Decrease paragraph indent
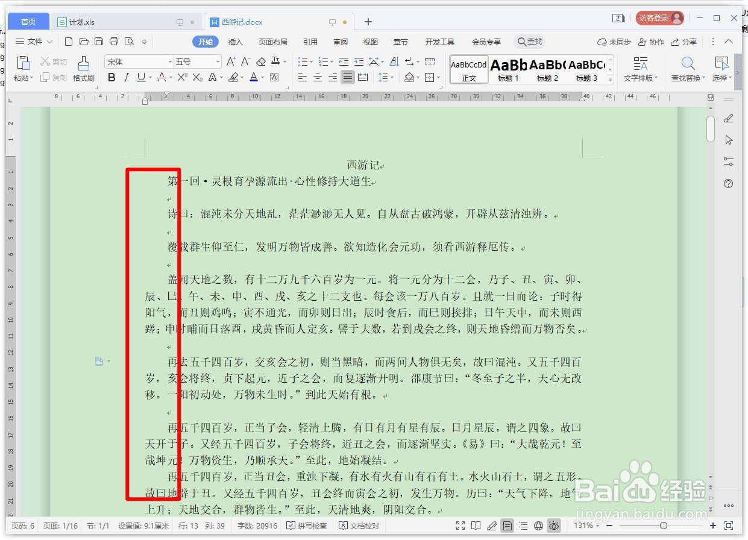 point(344,61)
